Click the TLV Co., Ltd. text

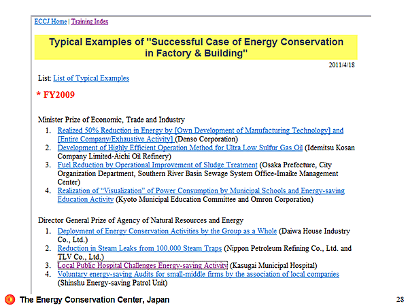click(x=81, y=257)
